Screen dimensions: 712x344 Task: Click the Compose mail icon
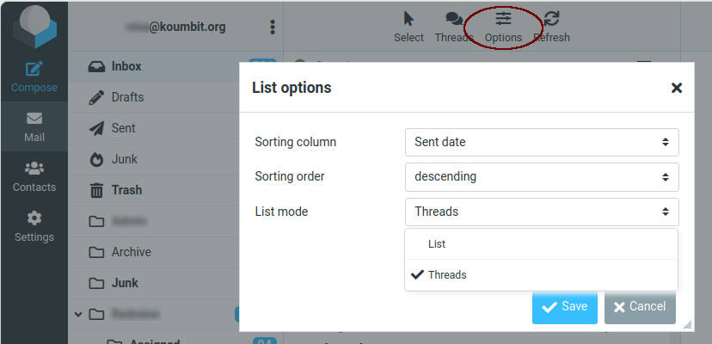click(x=34, y=70)
